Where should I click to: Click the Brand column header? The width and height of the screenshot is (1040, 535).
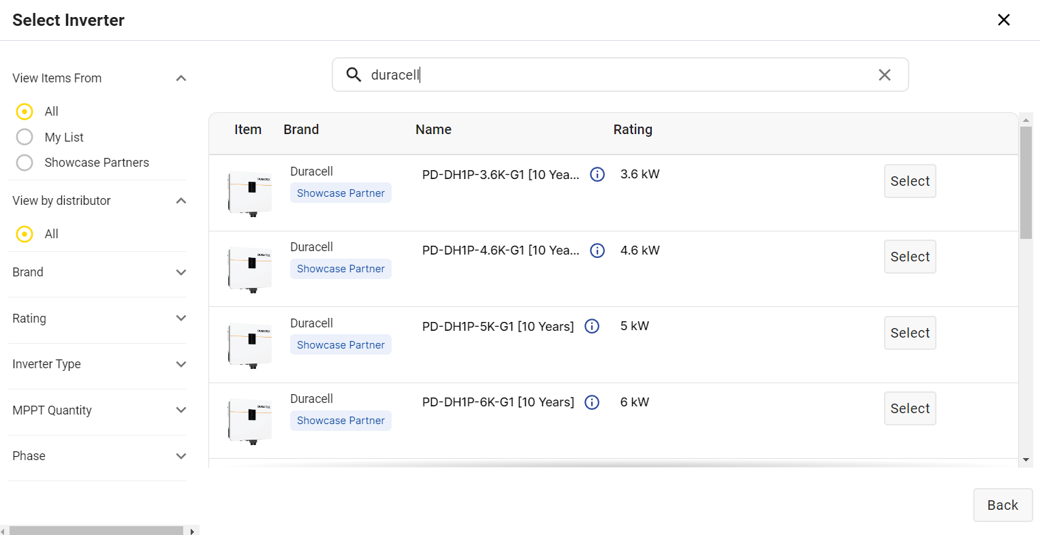(301, 129)
